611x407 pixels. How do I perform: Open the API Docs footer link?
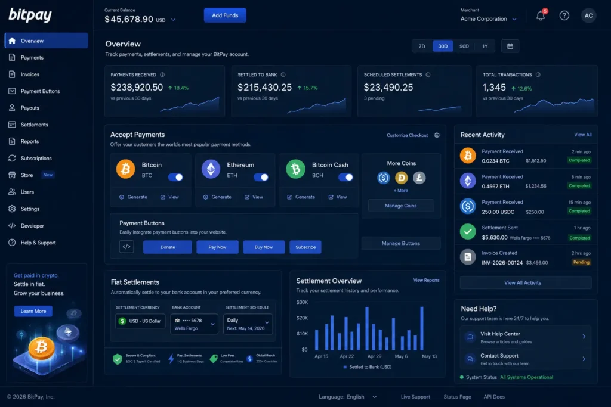493,397
